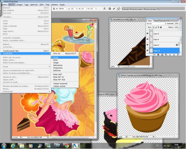Viewport: 186px width, 149px height.
Task: Expand the Capa 10 effects arrow
Action: click(x=179, y=45)
